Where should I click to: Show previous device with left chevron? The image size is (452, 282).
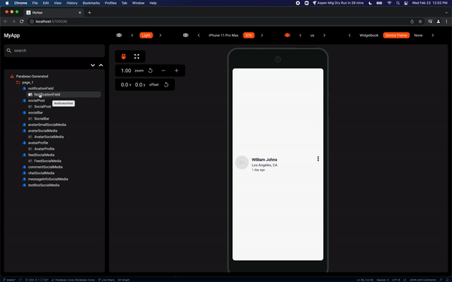199,35
